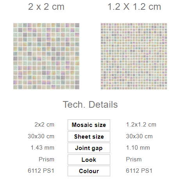Open the 1.2 X 1.2 cm mosaic thumbnail
This screenshot has height=179, width=179.
pyautogui.click(x=134, y=56)
